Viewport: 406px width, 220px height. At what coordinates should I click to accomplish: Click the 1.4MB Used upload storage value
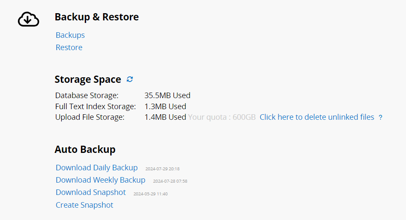tap(165, 117)
